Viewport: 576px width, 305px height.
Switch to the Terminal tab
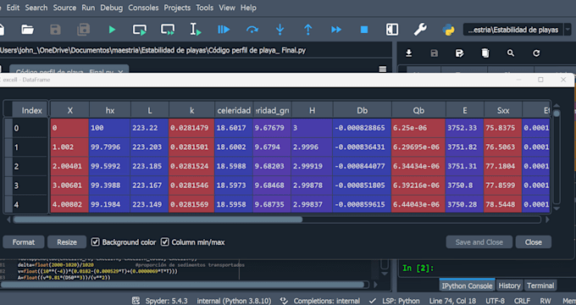point(540,286)
